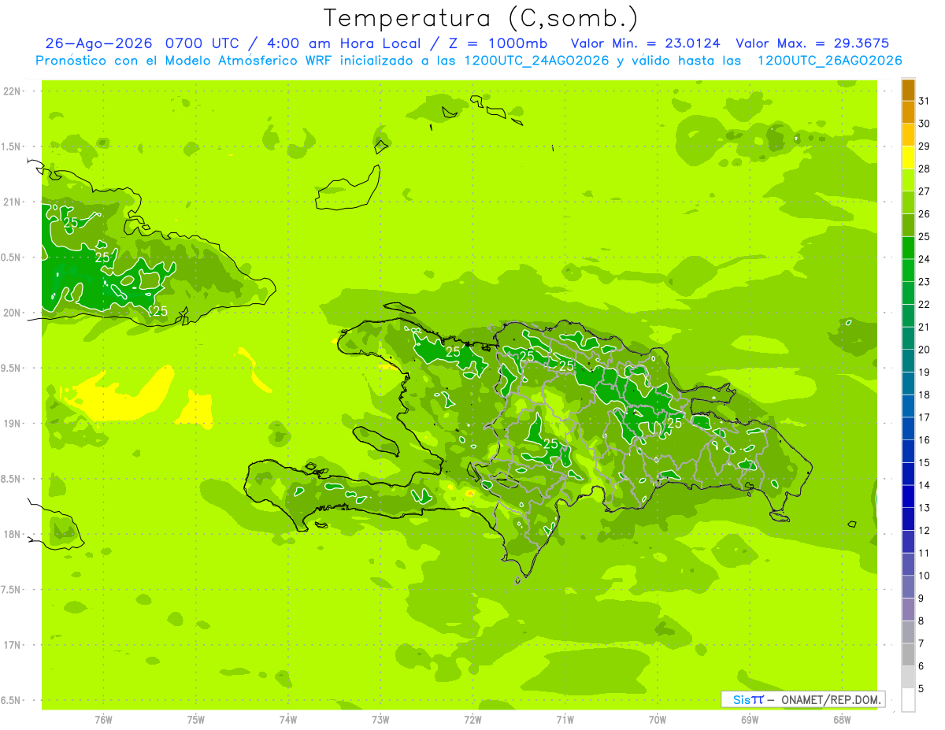Image resolution: width=945 pixels, height=730 pixels.
Task: Click the green colorbar swatch between 24 and 25
Action: (x=908, y=248)
